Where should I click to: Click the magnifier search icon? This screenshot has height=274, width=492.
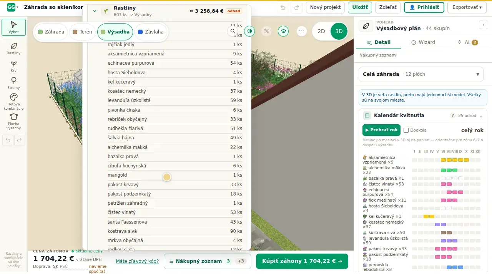[233, 32]
